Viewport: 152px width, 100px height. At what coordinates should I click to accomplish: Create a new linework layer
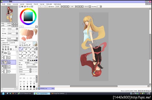pyautogui.click(x=6, y=47)
